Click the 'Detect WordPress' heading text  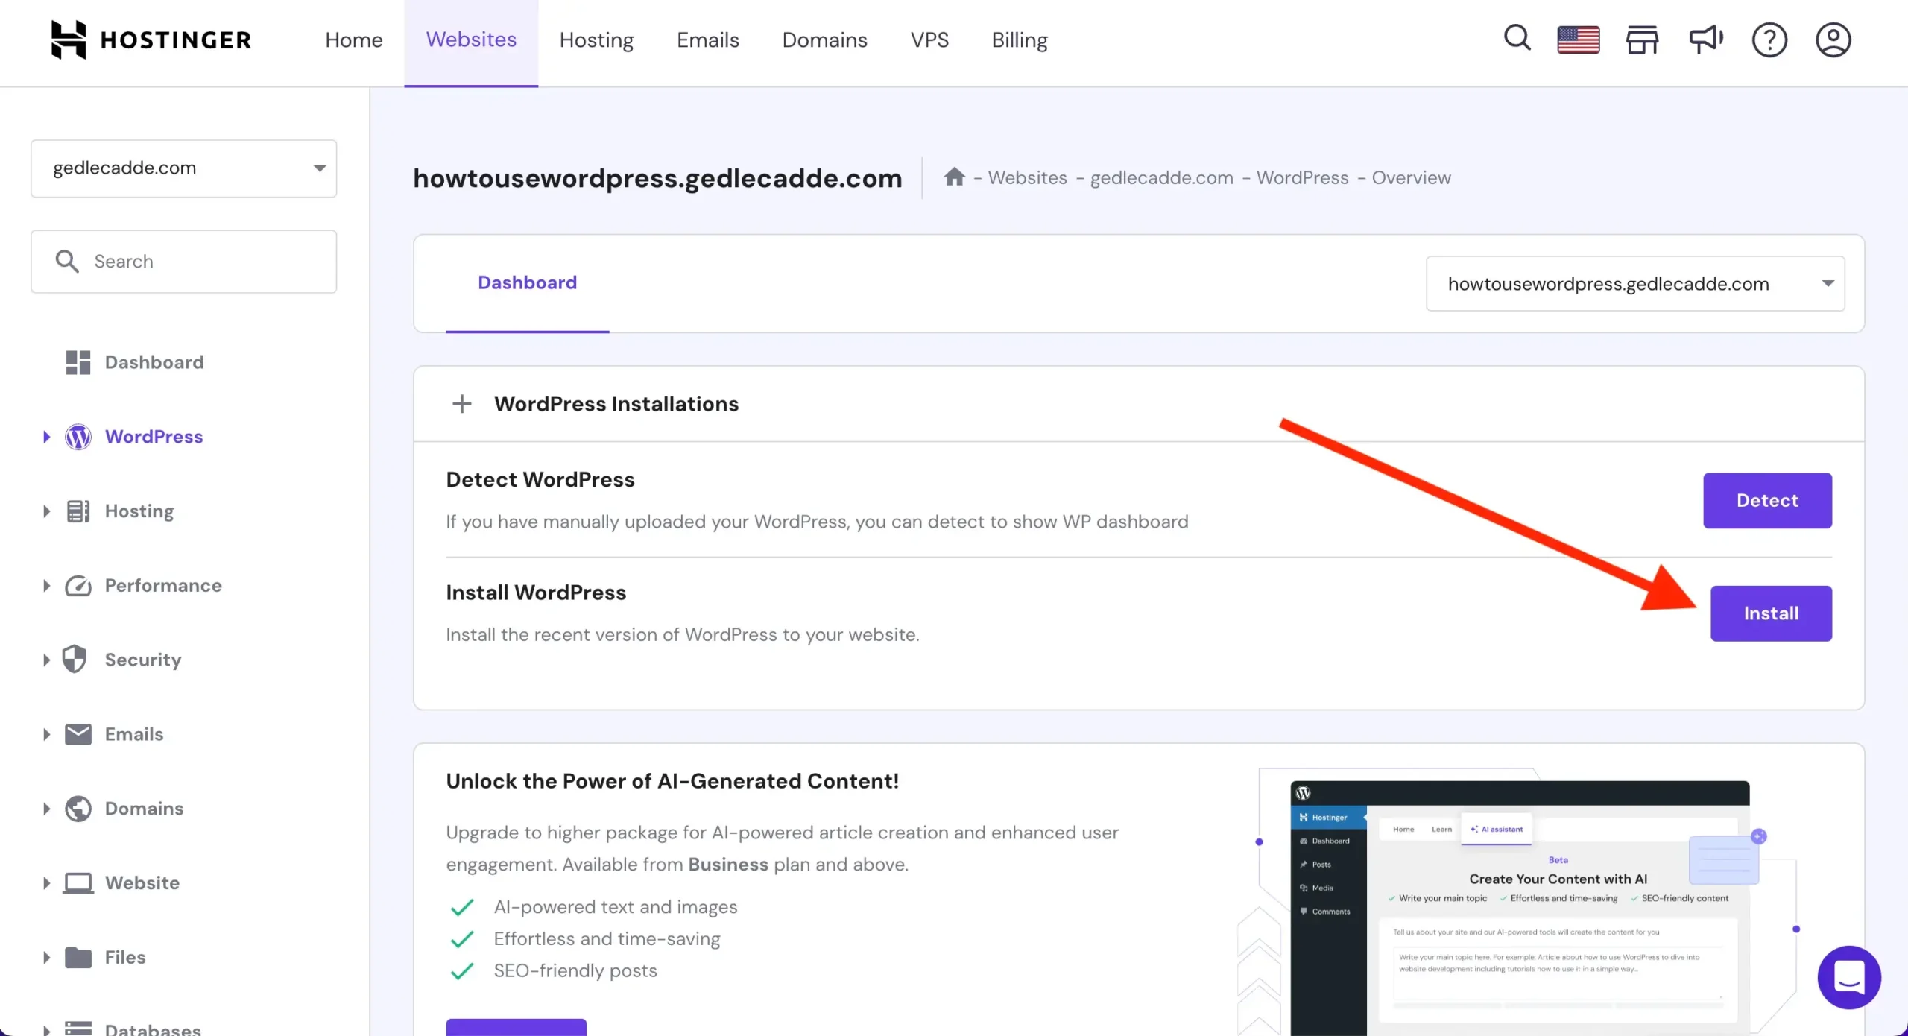540,479
